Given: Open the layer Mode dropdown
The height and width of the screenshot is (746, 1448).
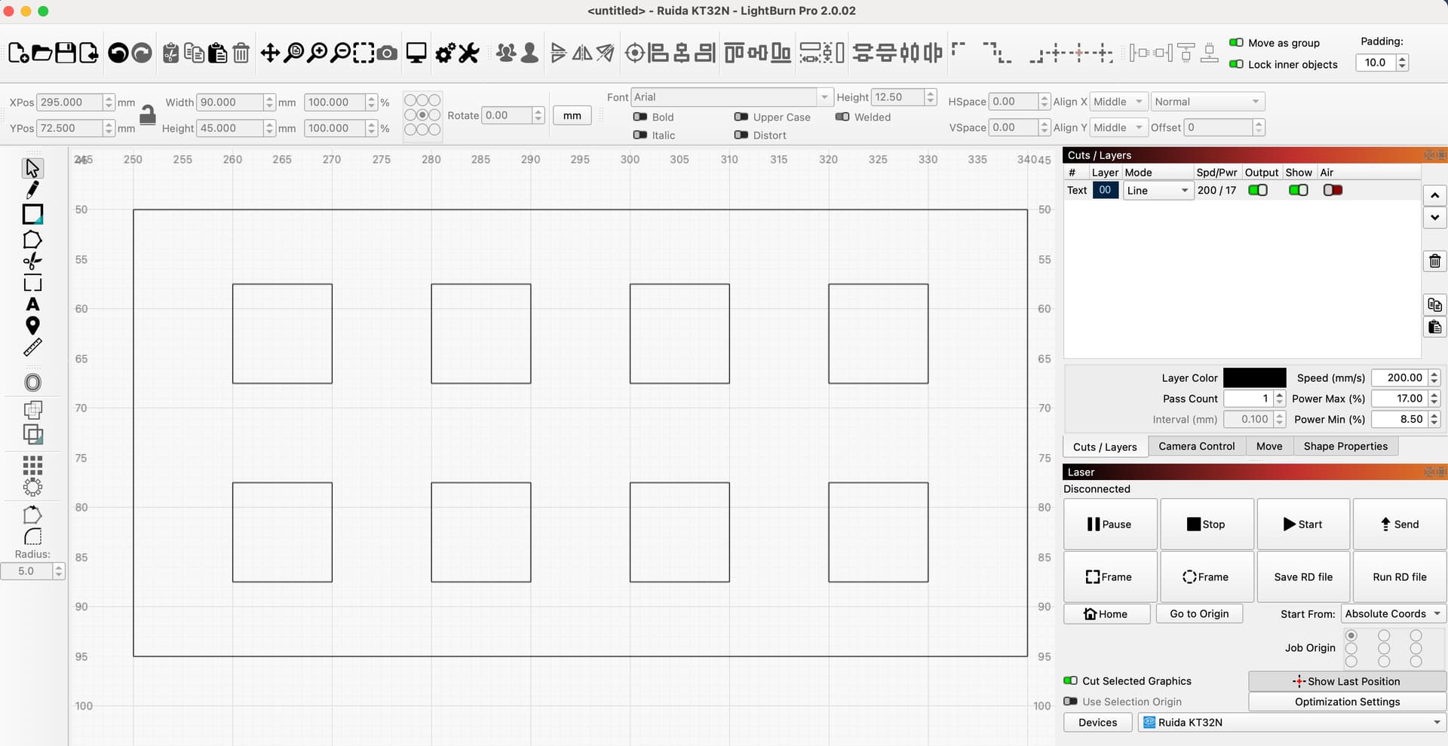Looking at the screenshot, I should (x=1158, y=191).
